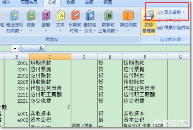Switch to the 视图 ribbon tab

click(107, 2)
